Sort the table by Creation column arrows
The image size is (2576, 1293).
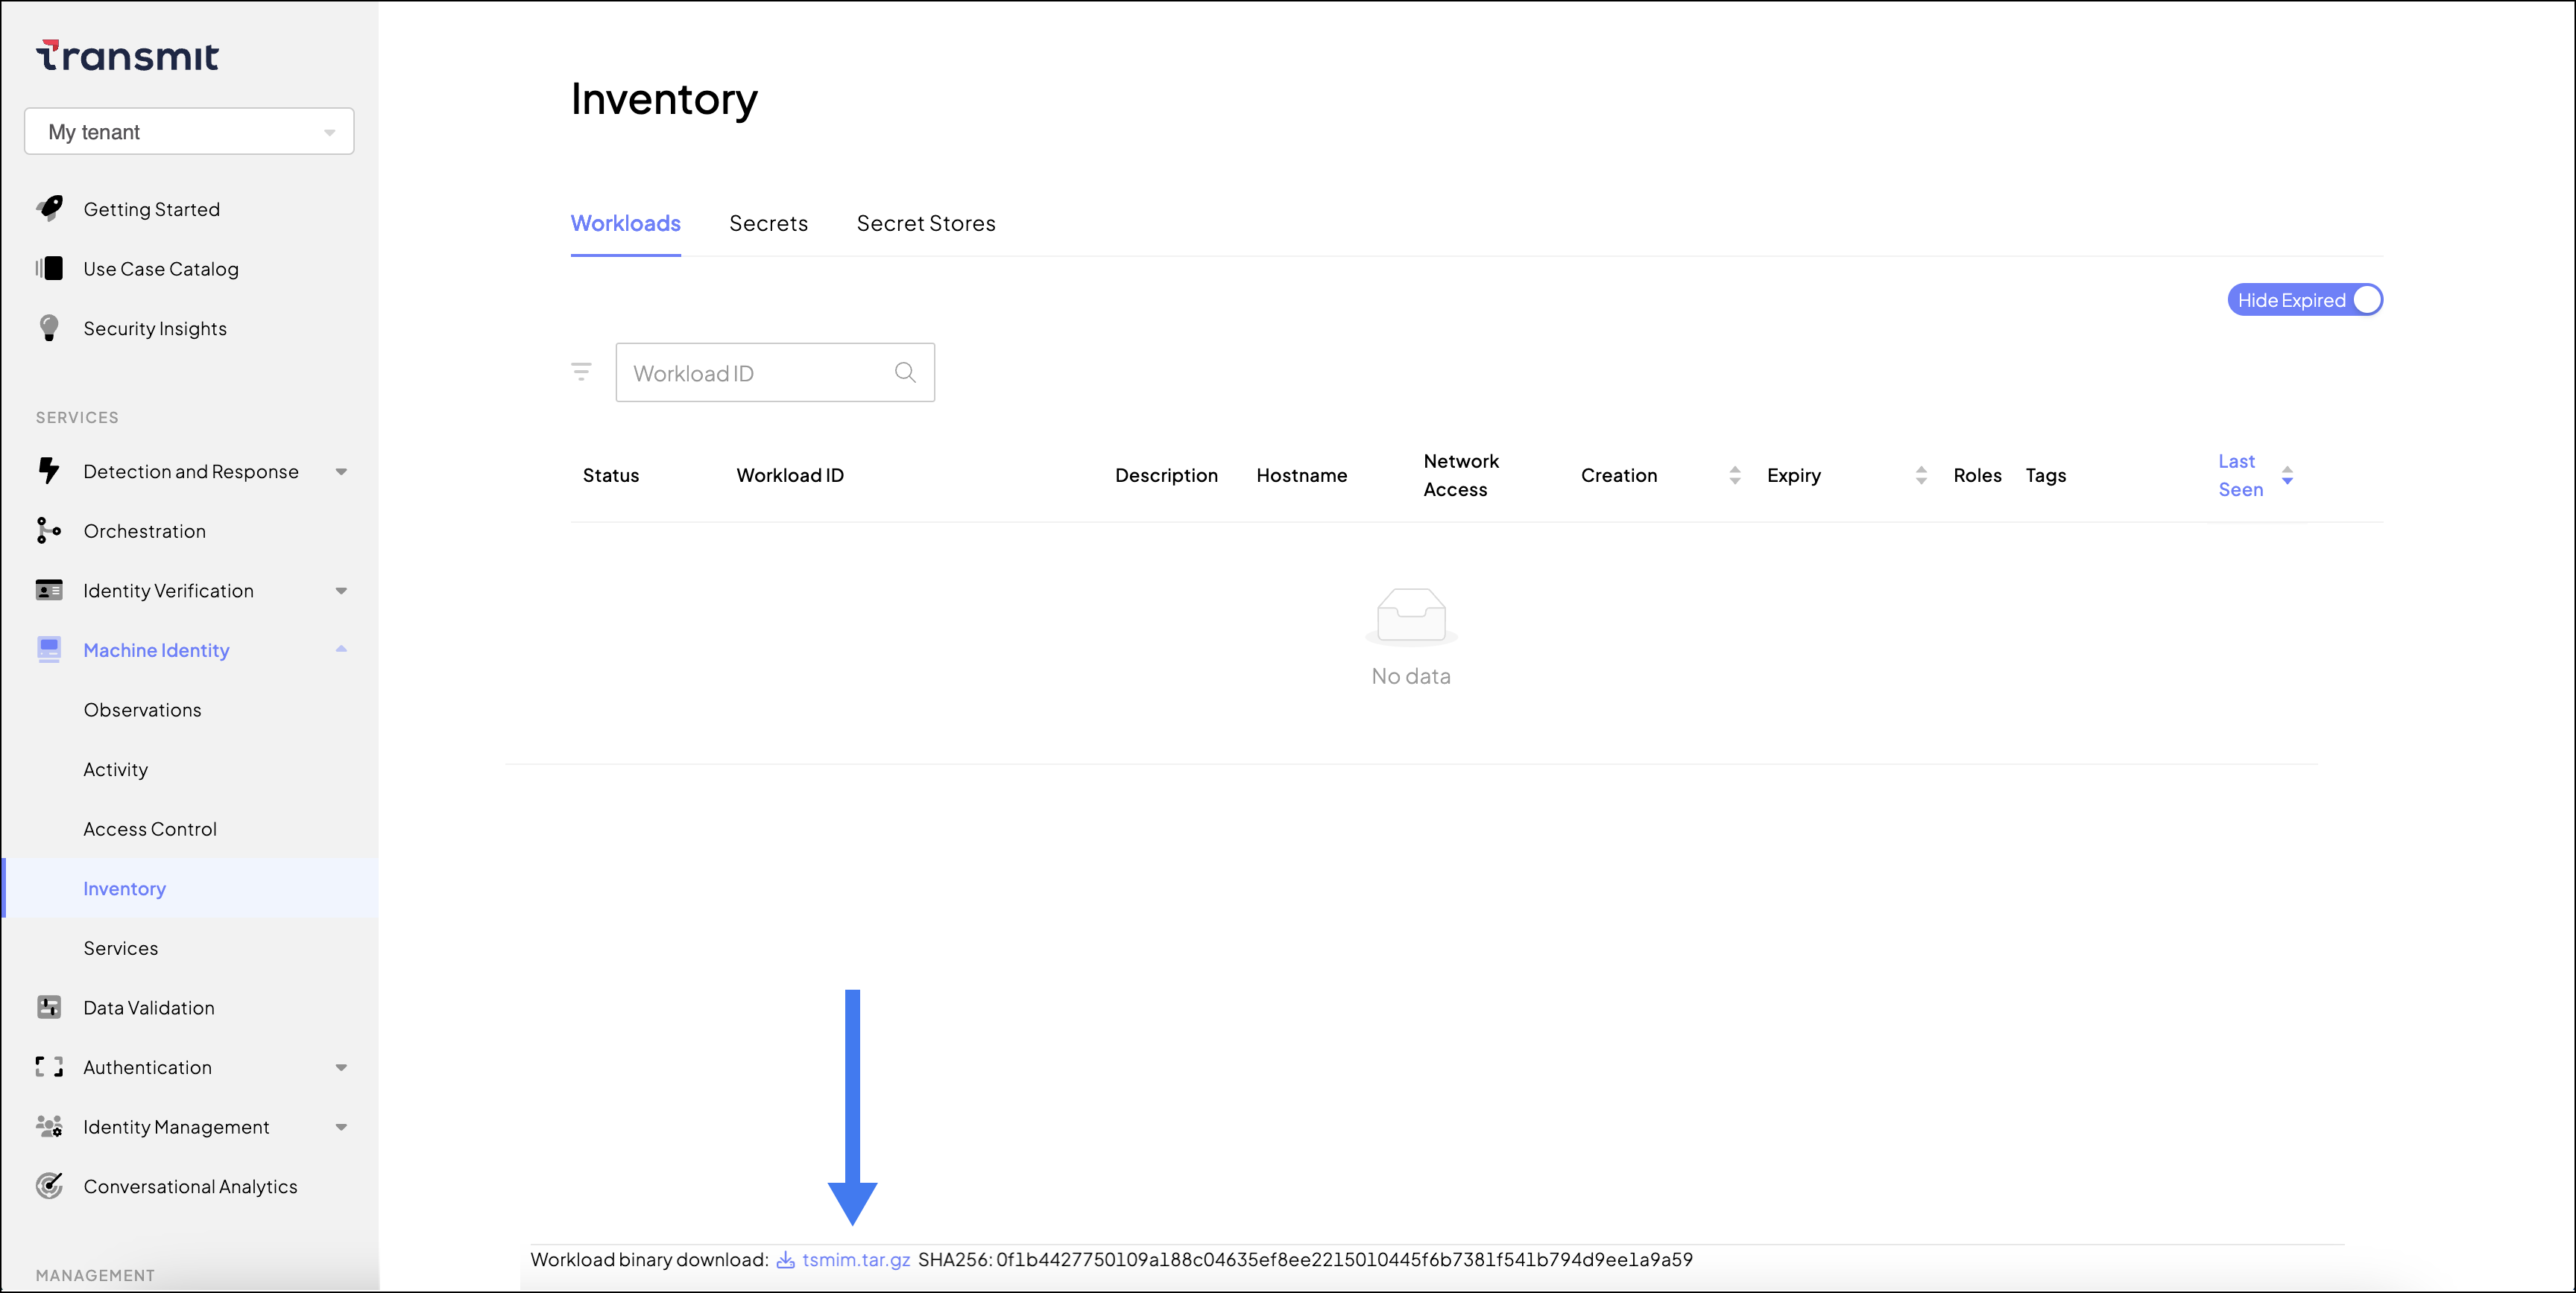tap(1735, 476)
